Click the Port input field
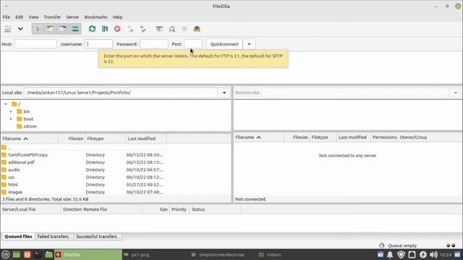 [193, 44]
